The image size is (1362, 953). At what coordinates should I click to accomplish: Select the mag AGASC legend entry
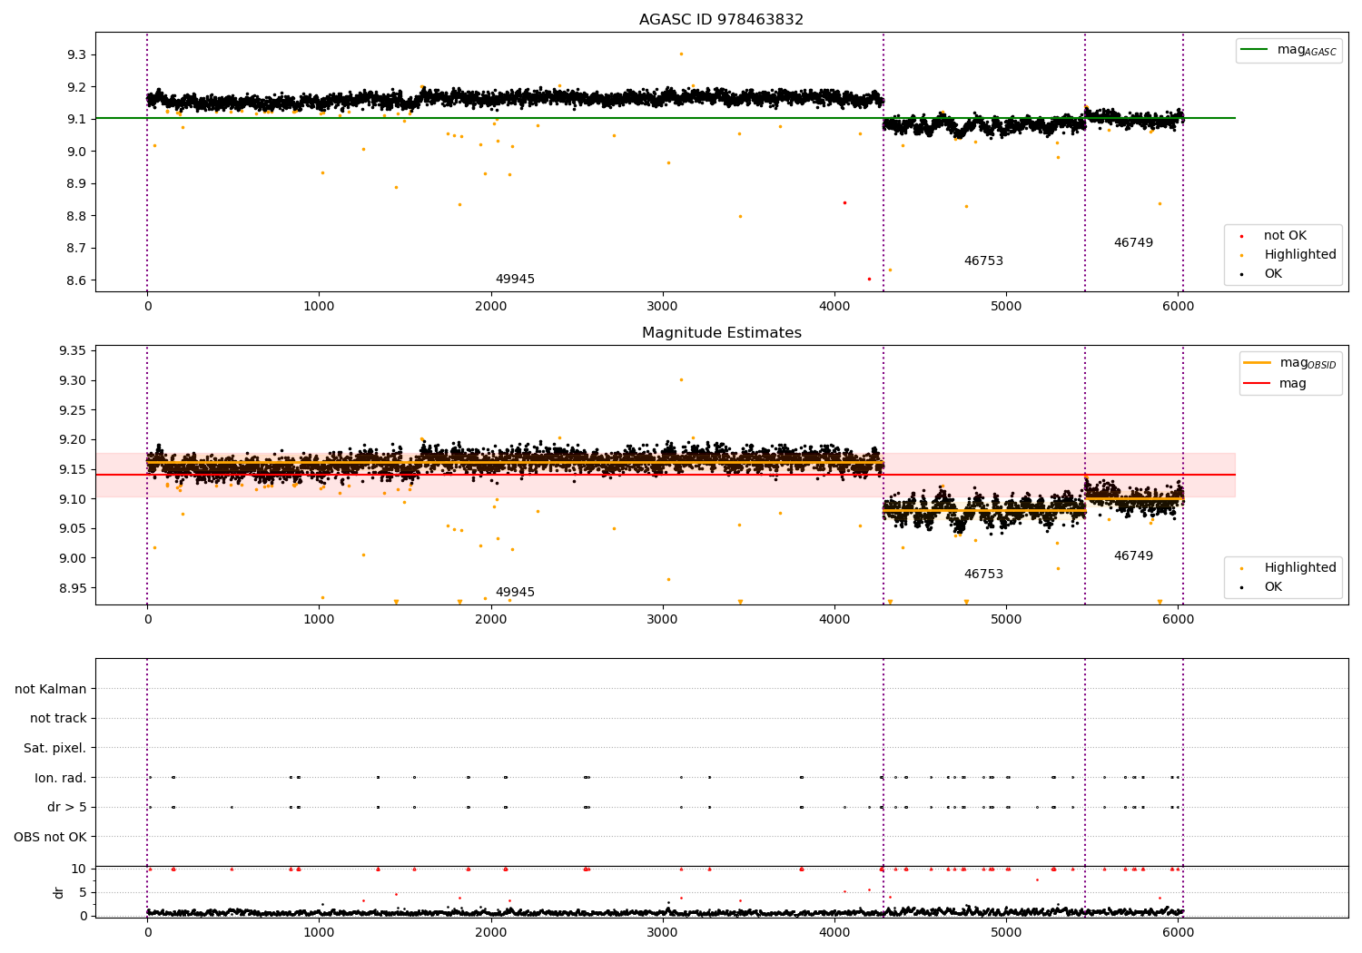coord(1288,51)
